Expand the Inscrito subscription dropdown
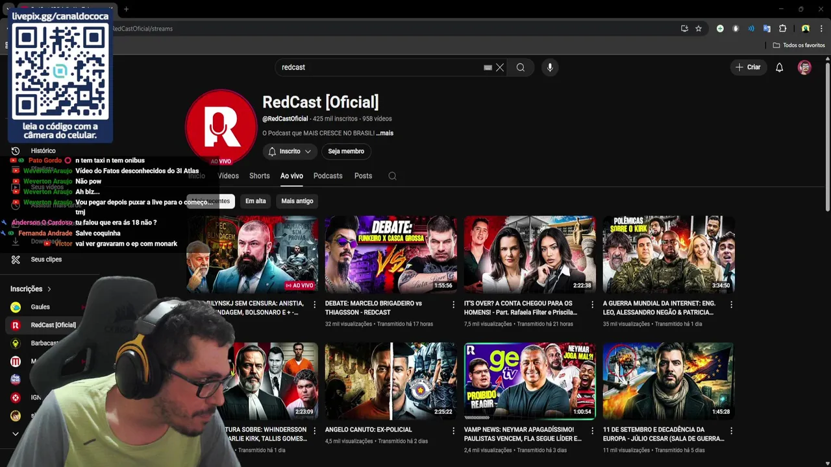831x467 pixels. point(290,151)
